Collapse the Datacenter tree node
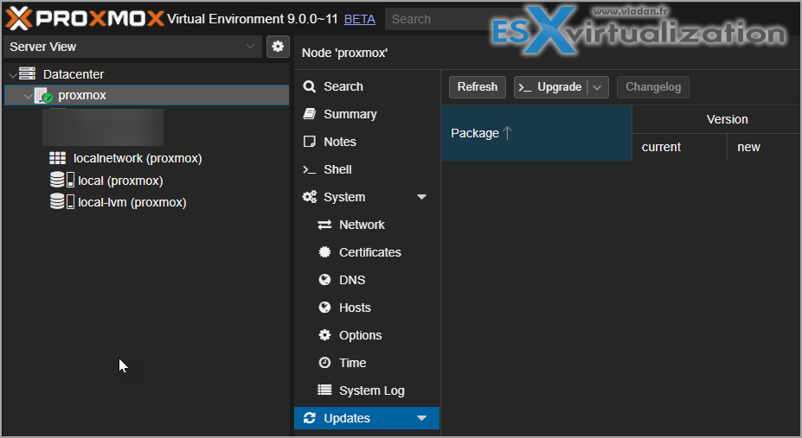The height and width of the screenshot is (438, 802). click(x=13, y=74)
